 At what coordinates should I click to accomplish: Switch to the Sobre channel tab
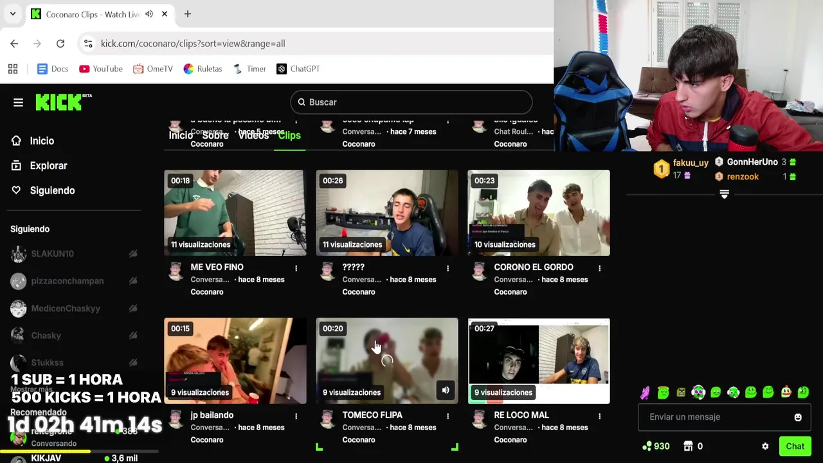[215, 136]
